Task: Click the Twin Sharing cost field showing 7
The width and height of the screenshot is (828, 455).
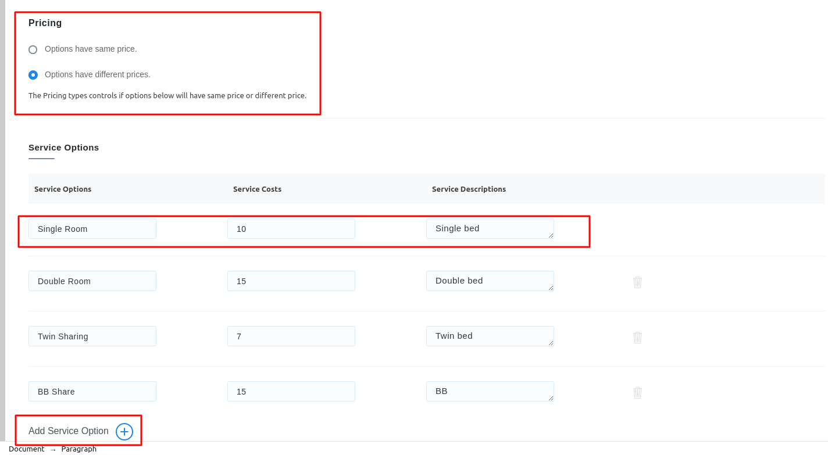Action: tap(291, 336)
